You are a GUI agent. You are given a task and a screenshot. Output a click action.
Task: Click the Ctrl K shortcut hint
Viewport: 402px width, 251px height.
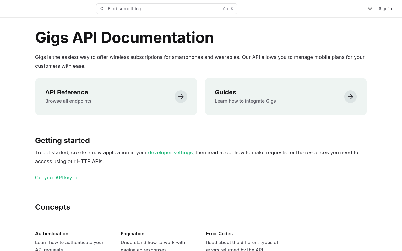[x=228, y=9]
